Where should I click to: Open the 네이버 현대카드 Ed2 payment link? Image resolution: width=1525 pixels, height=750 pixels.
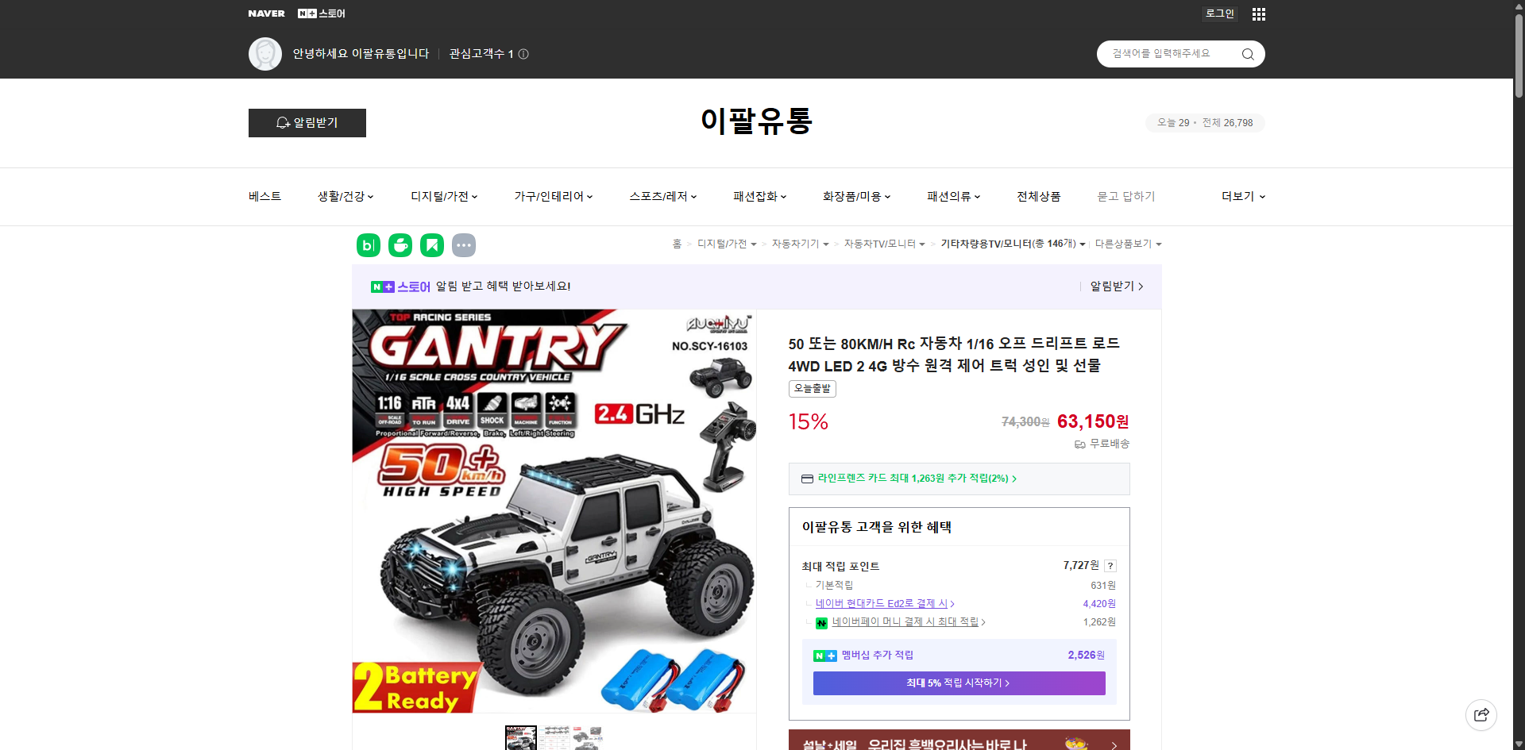point(882,603)
